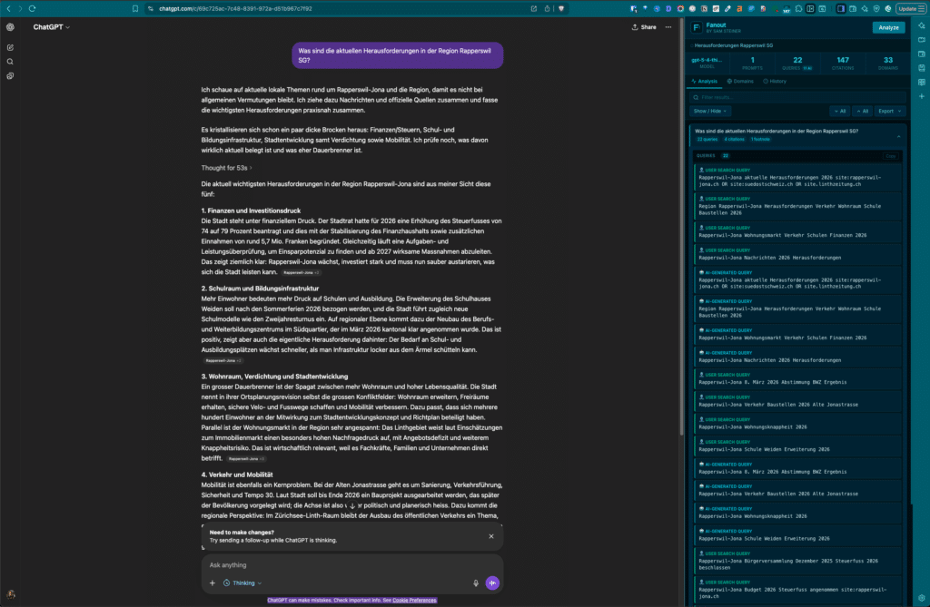Open the Export dropdown

click(890, 111)
